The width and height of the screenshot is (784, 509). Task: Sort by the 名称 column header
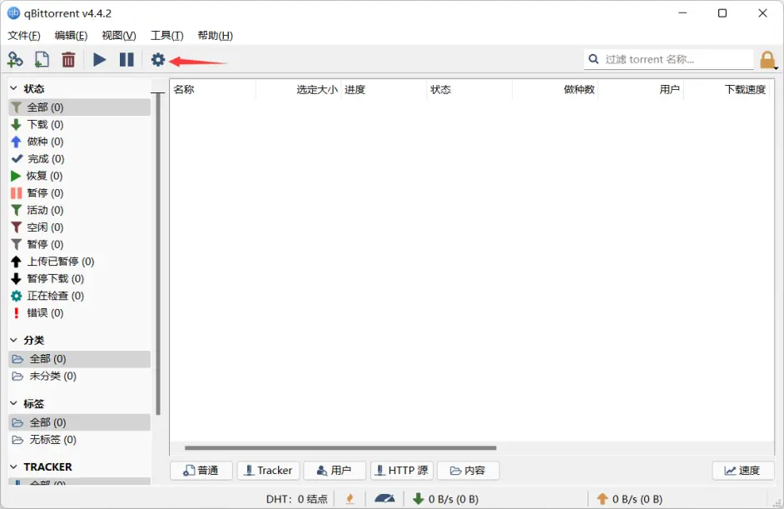pyautogui.click(x=213, y=90)
